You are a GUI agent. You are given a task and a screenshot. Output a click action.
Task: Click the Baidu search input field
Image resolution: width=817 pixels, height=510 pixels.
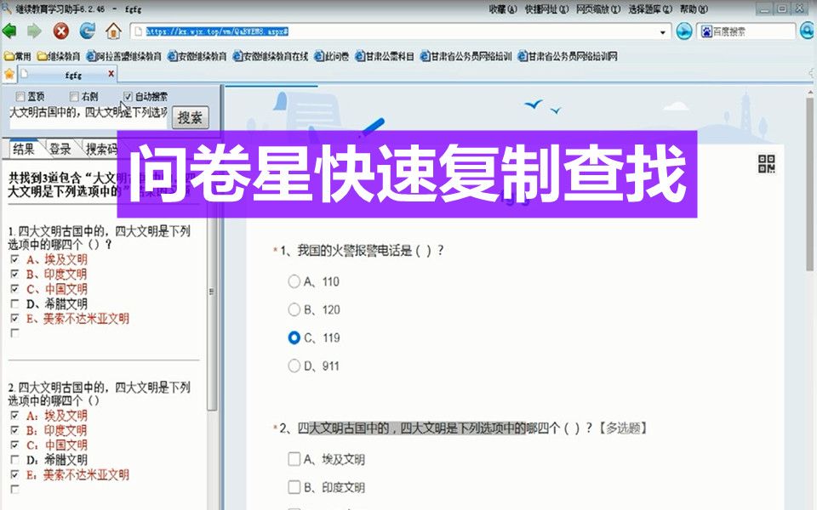749,31
